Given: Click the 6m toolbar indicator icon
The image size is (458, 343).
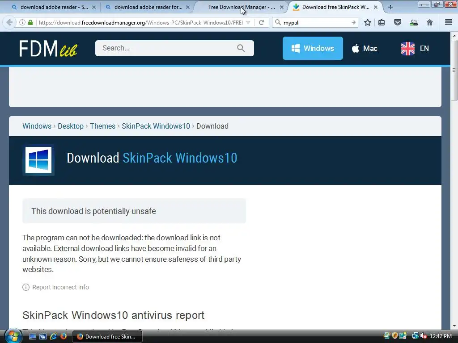Looking at the screenshot, I should pyautogui.click(x=414, y=22).
